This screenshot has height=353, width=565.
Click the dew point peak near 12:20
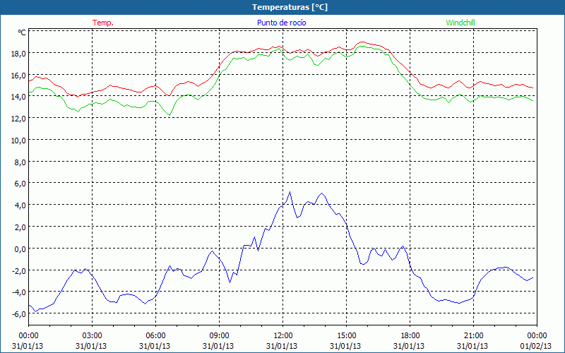[290, 192]
